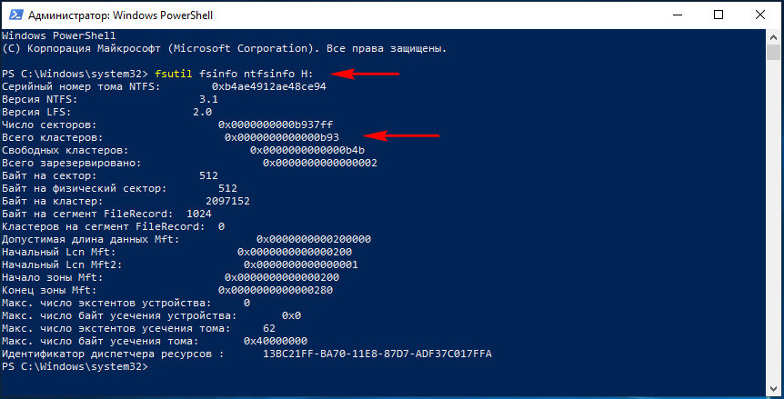
Task: Click the serial number value 0xb4ae4912ae48ce94
Action: (269, 86)
